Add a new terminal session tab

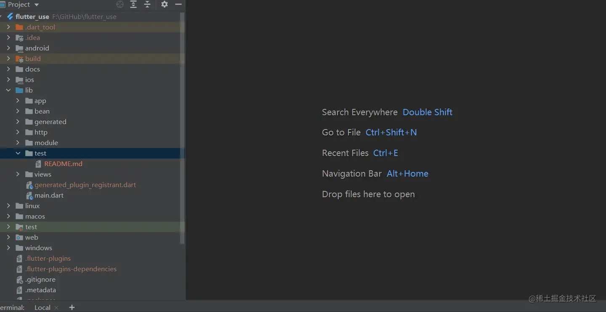point(72,308)
